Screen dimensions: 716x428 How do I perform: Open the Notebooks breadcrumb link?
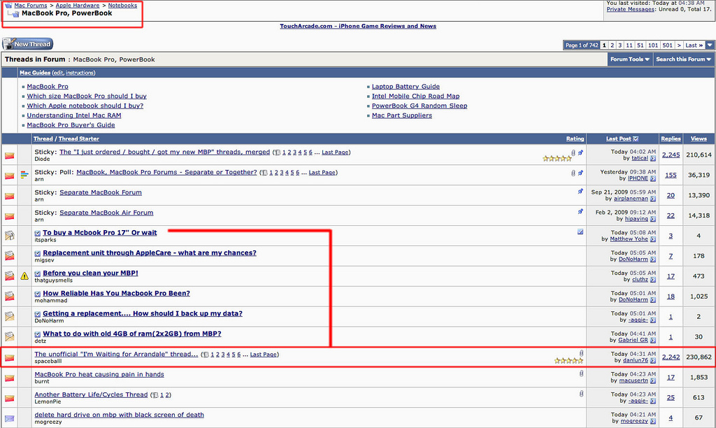122,6
